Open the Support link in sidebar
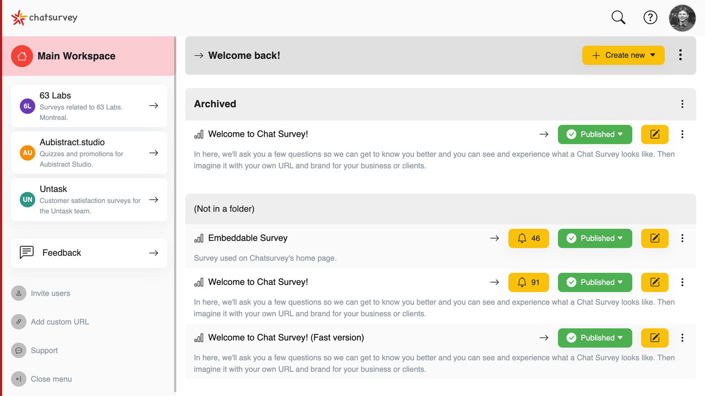705x396 pixels. (44, 350)
